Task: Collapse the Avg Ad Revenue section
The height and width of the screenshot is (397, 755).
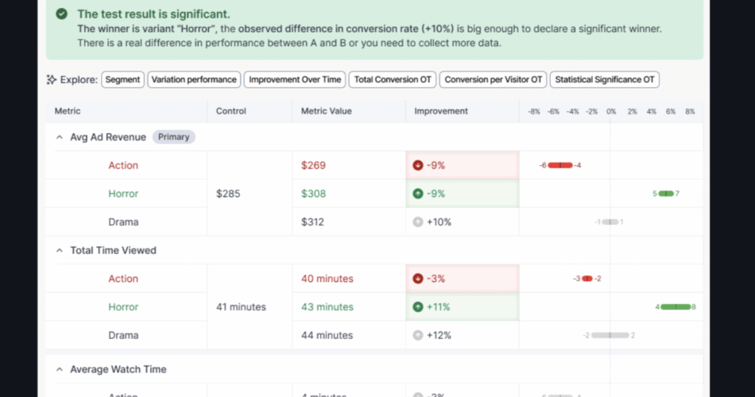Action: click(x=59, y=137)
